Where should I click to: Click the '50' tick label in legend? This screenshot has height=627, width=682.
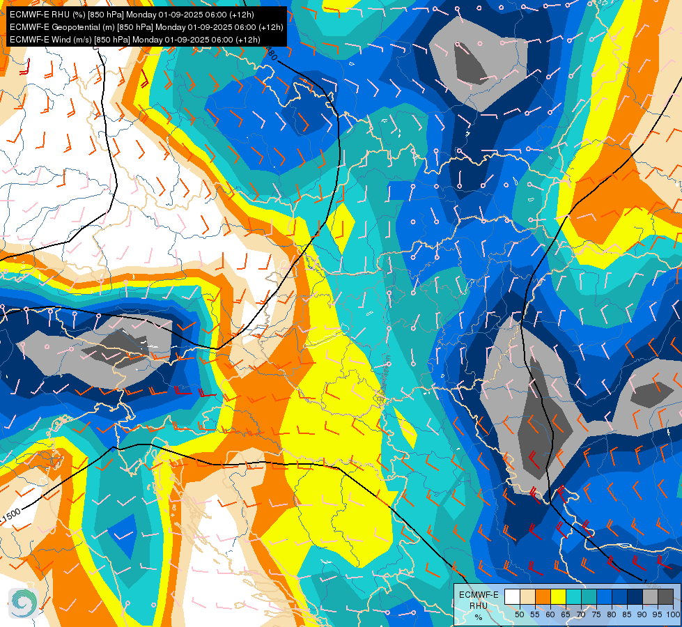tap(519, 615)
